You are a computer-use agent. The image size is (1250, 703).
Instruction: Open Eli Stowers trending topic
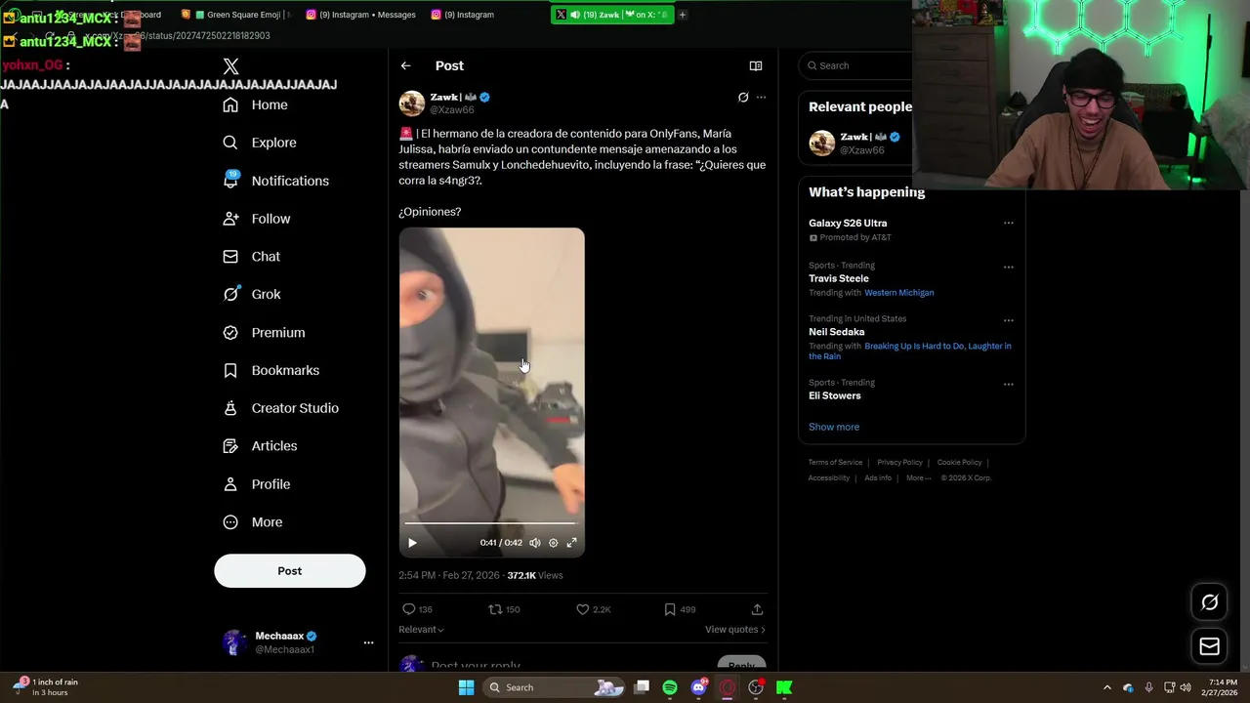(835, 395)
